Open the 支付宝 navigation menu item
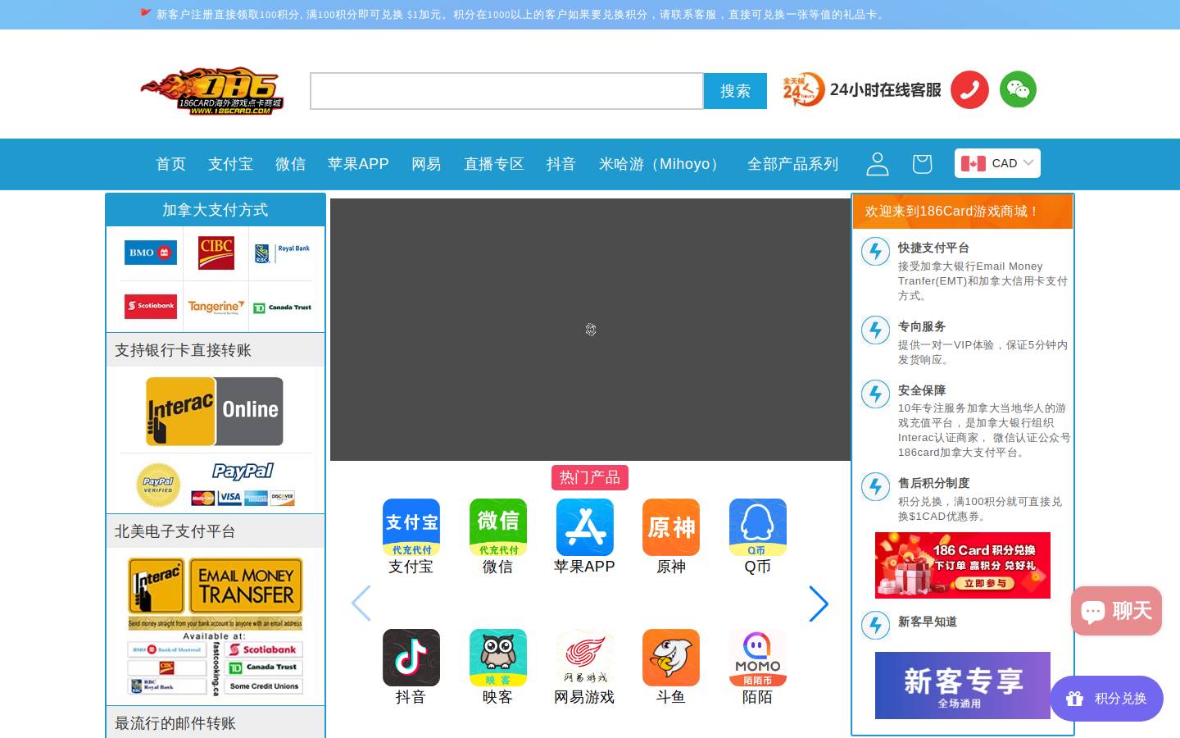The width and height of the screenshot is (1180, 738). (x=230, y=164)
